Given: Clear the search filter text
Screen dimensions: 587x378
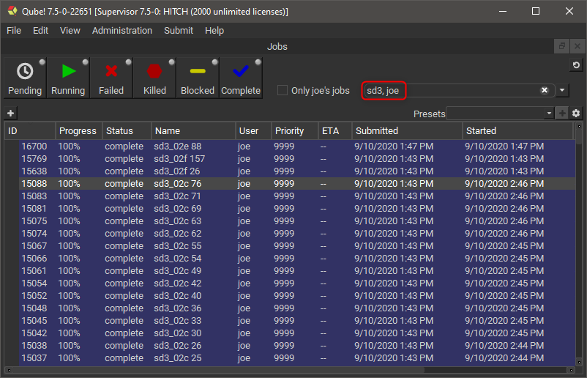Looking at the screenshot, I should (545, 90).
